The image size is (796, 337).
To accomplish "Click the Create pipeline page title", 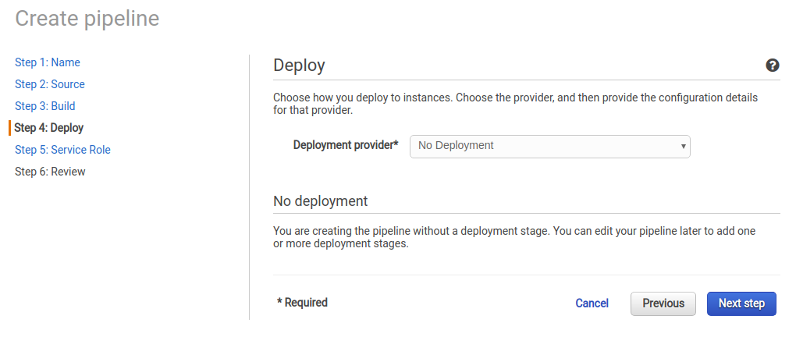I will coord(87,19).
